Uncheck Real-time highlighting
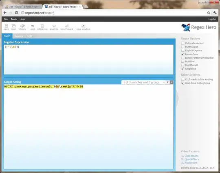 (x=183, y=83)
